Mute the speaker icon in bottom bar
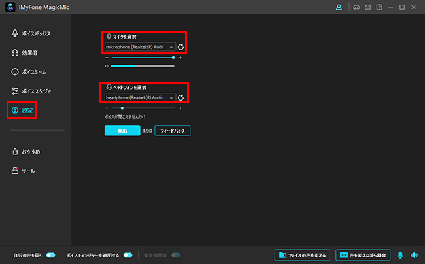Viewport: 425px width, 264px height. click(x=414, y=255)
